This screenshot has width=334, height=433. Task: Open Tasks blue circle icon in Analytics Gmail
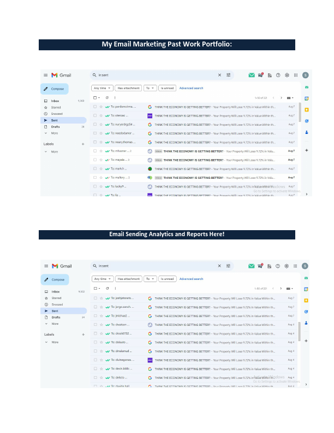pyautogui.click(x=306, y=312)
